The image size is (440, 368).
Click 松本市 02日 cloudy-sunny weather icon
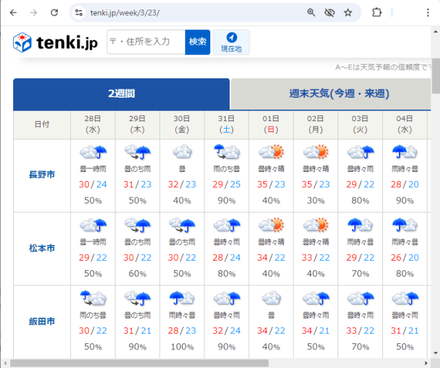(x=316, y=225)
